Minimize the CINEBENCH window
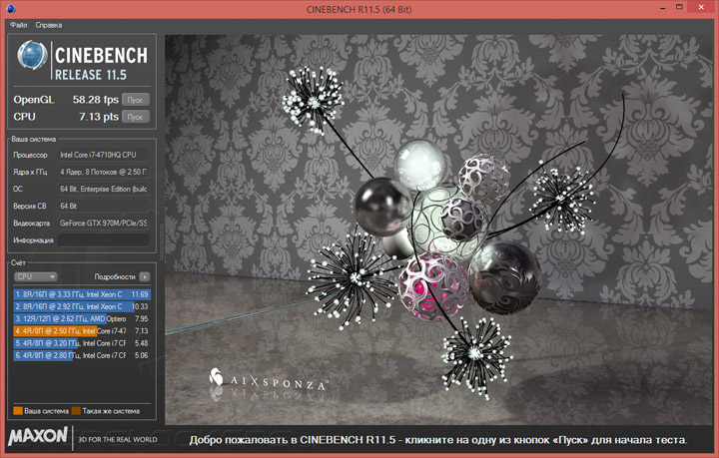The image size is (719, 458). coord(663,8)
